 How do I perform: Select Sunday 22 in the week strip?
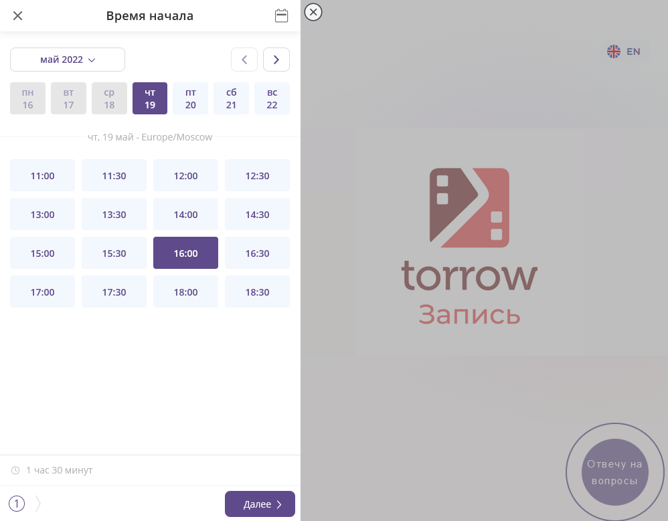[x=272, y=98]
